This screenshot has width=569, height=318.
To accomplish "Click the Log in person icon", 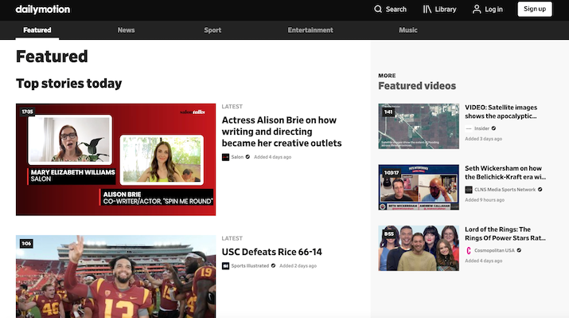I will click(x=477, y=9).
